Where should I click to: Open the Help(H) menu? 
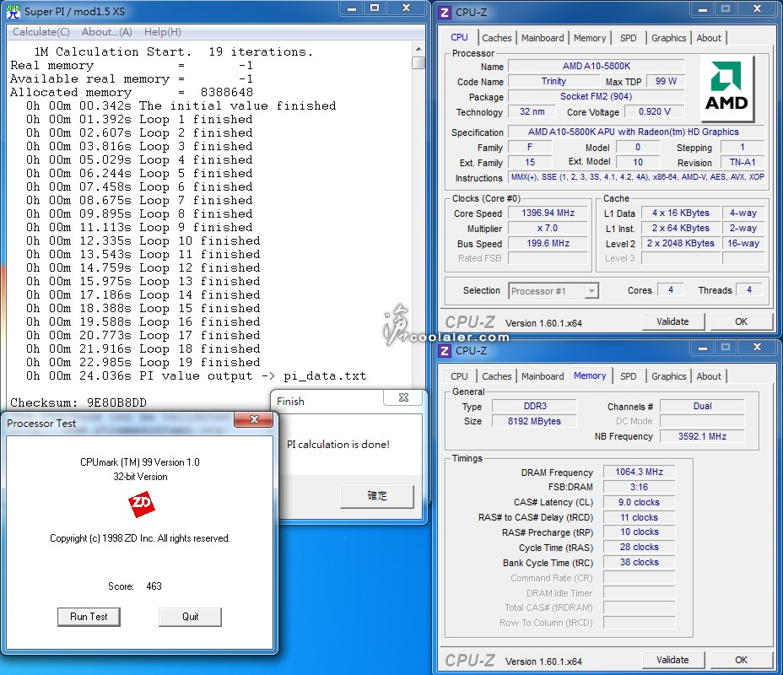pyautogui.click(x=162, y=32)
